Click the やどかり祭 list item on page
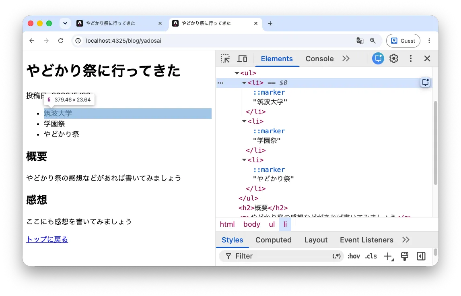This screenshot has width=461, height=296. tap(62, 134)
